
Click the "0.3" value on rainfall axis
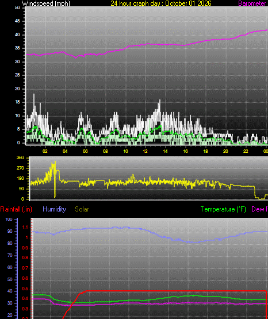(25, 309)
